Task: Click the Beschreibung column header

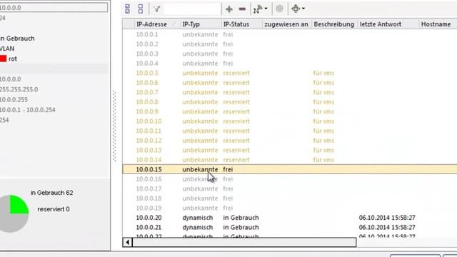Action: click(x=335, y=24)
